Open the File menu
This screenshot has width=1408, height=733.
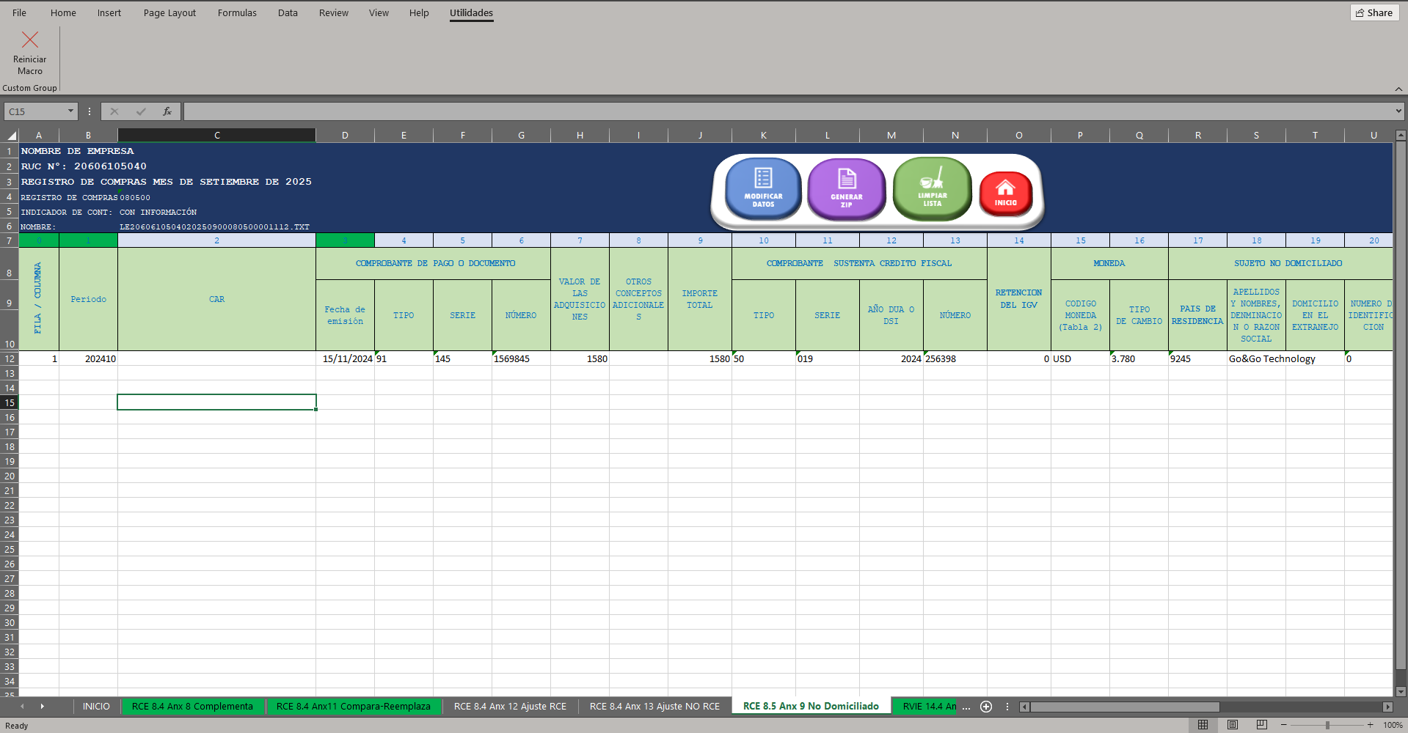coord(20,12)
